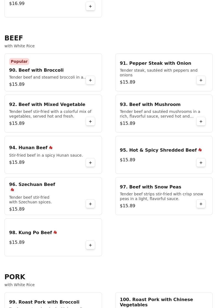The image size is (217, 308).
Task: Add Hot & Spicy Shredded Beef plus
Action: pyautogui.click(x=201, y=163)
